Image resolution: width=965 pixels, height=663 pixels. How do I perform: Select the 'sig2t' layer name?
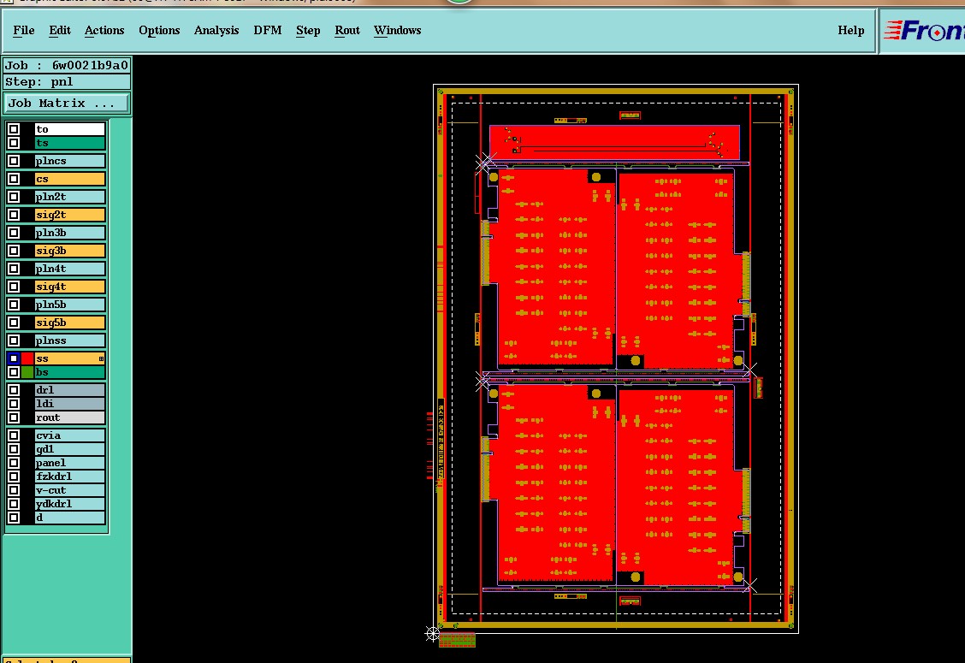69,214
